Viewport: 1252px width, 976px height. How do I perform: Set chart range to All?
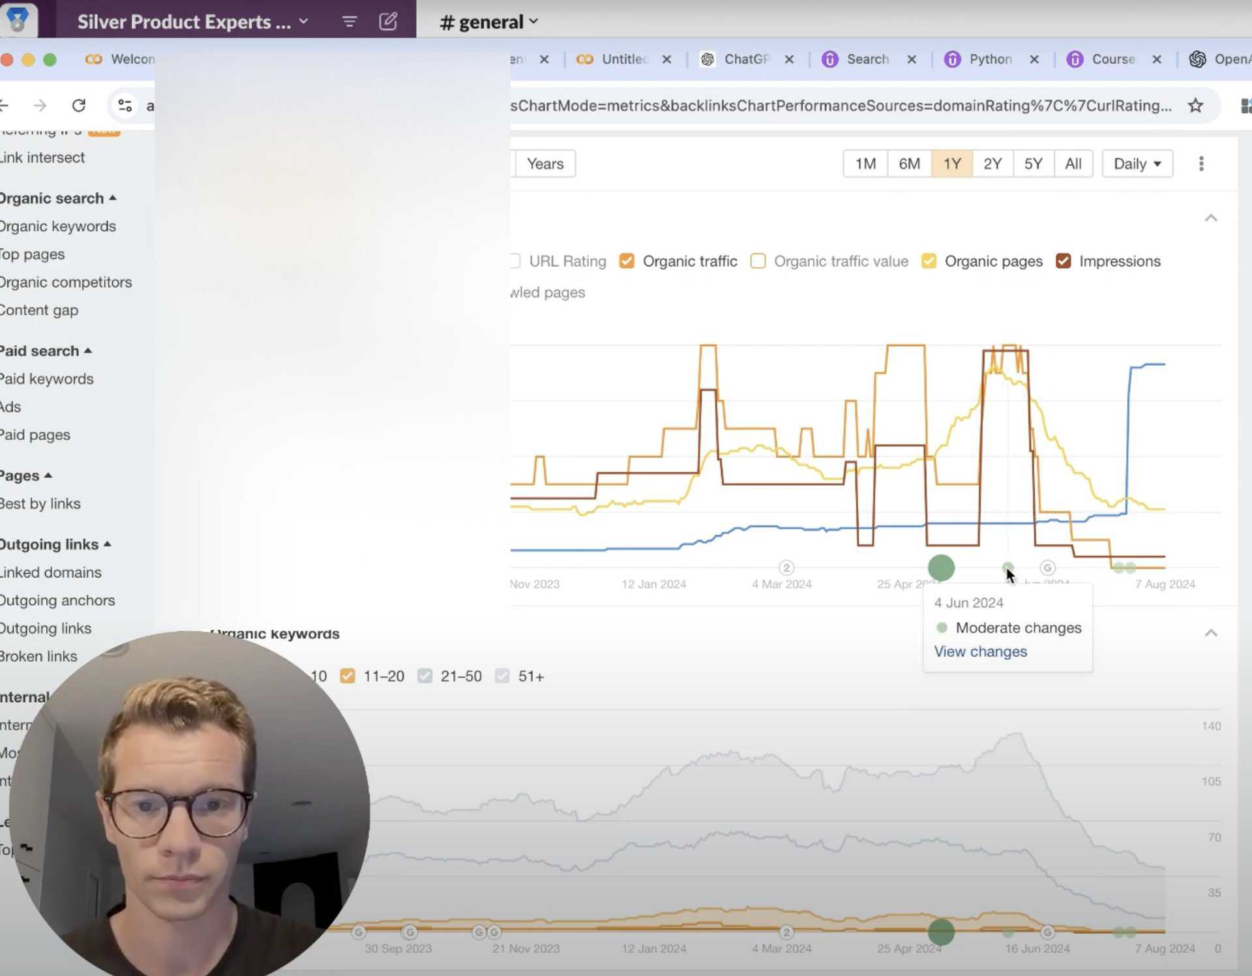pos(1073,164)
